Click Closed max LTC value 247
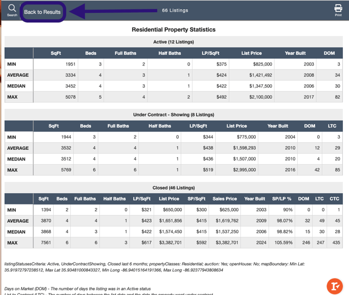Screen dimensions: 349x295 [x=320, y=243]
